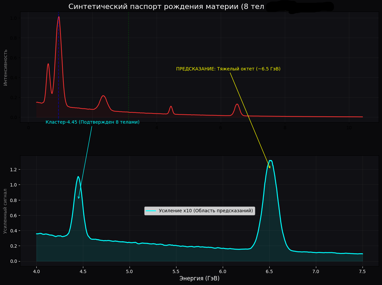Click the 4.5 tick on the lower x-axis
Image resolution: width=382 pixels, height=285 pixels.
tap(83, 271)
